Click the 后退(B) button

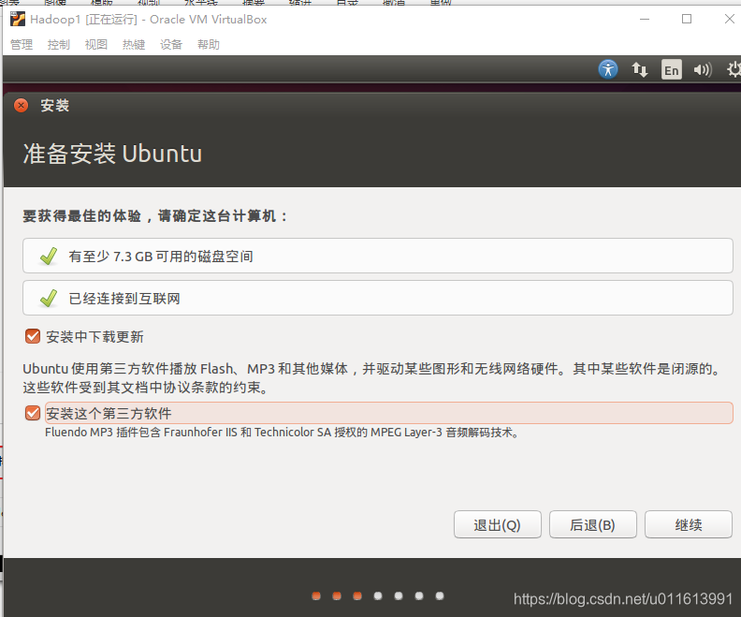(592, 524)
